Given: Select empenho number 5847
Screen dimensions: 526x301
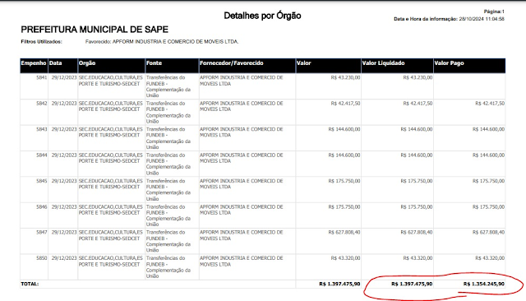Looking at the screenshot, I should [42, 232].
